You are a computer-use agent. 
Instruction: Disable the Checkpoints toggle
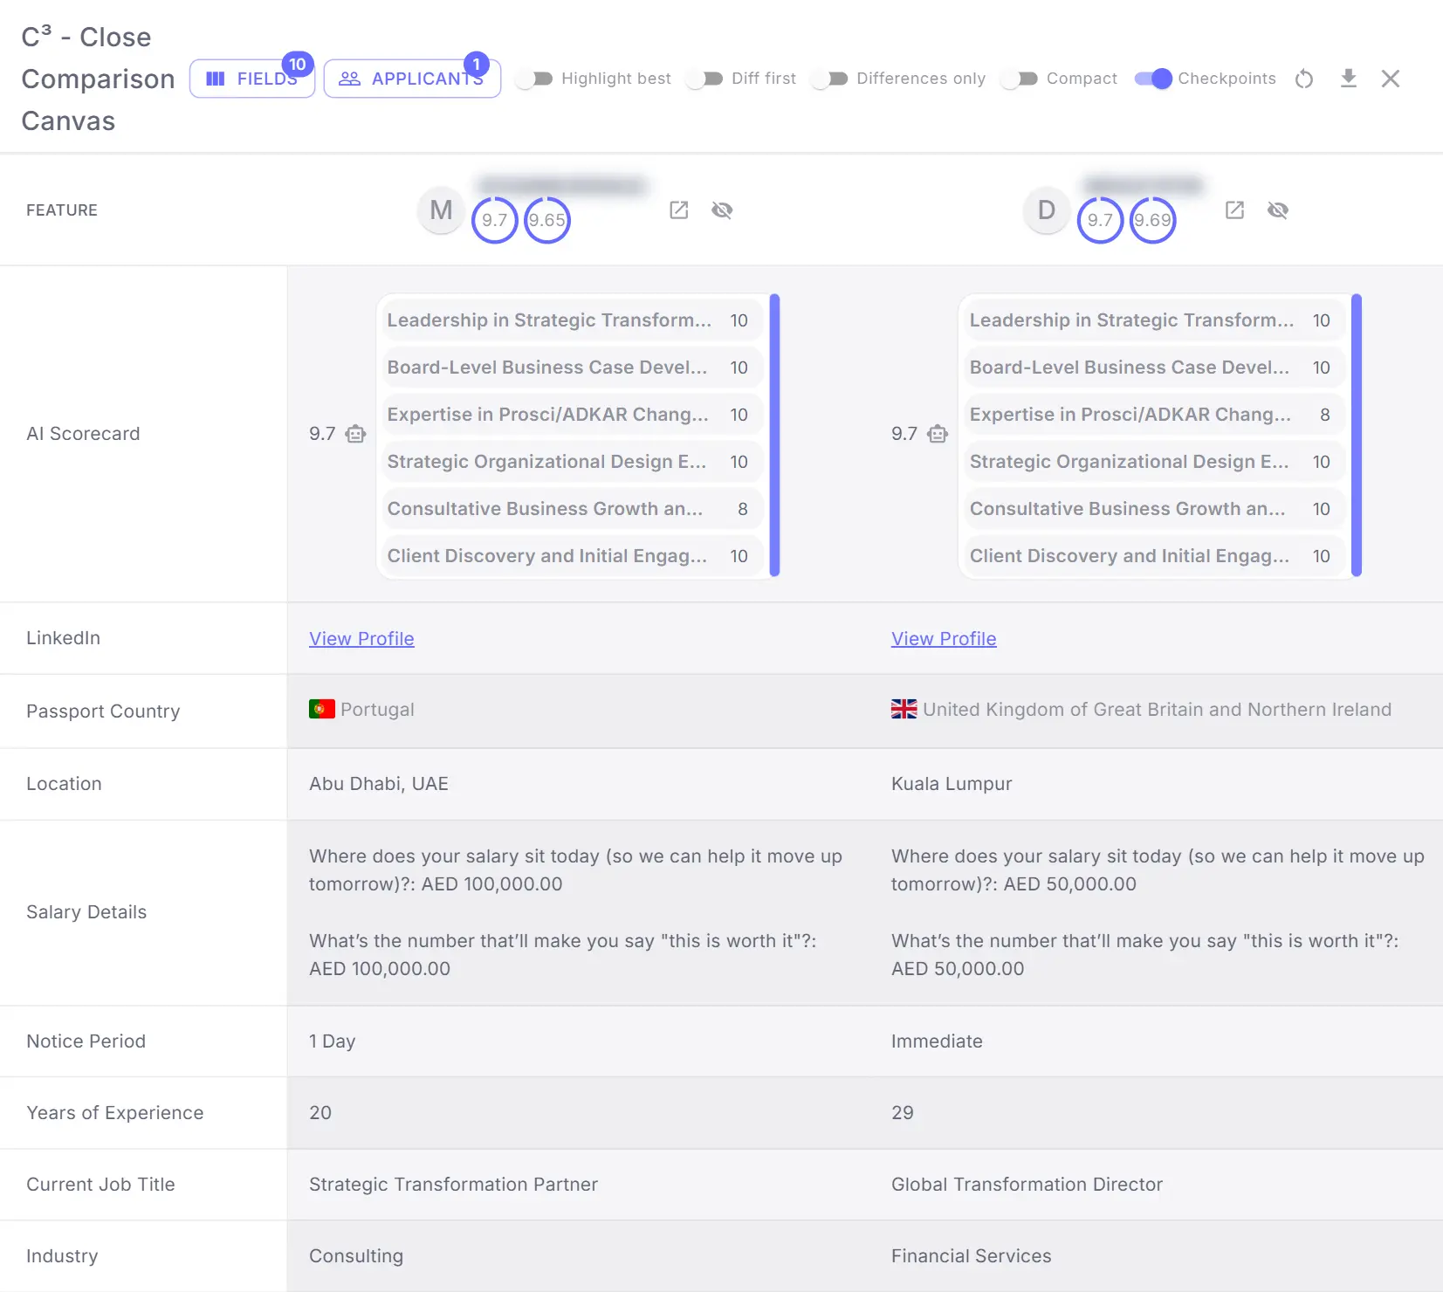pyautogui.click(x=1152, y=79)
